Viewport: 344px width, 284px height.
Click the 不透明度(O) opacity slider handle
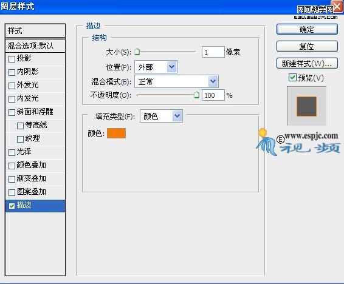(x=196, y=95)
